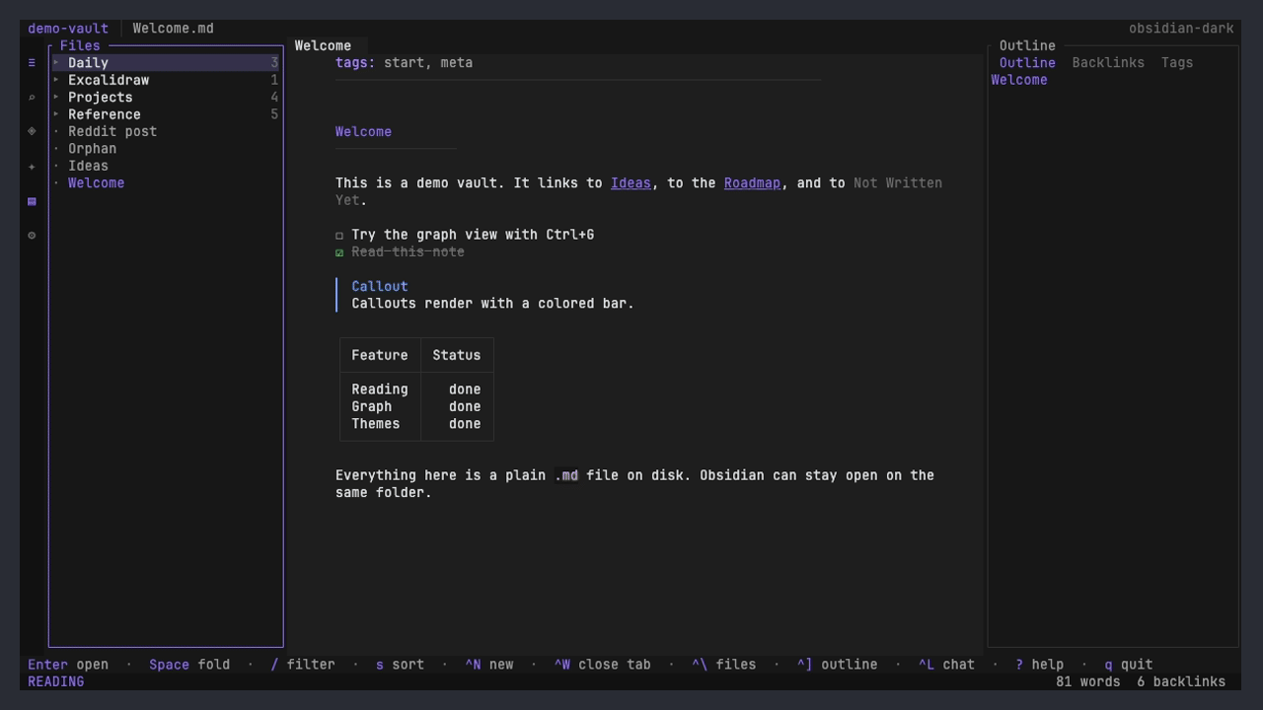Switch to the Outline tab

(x=1027, y=62)
